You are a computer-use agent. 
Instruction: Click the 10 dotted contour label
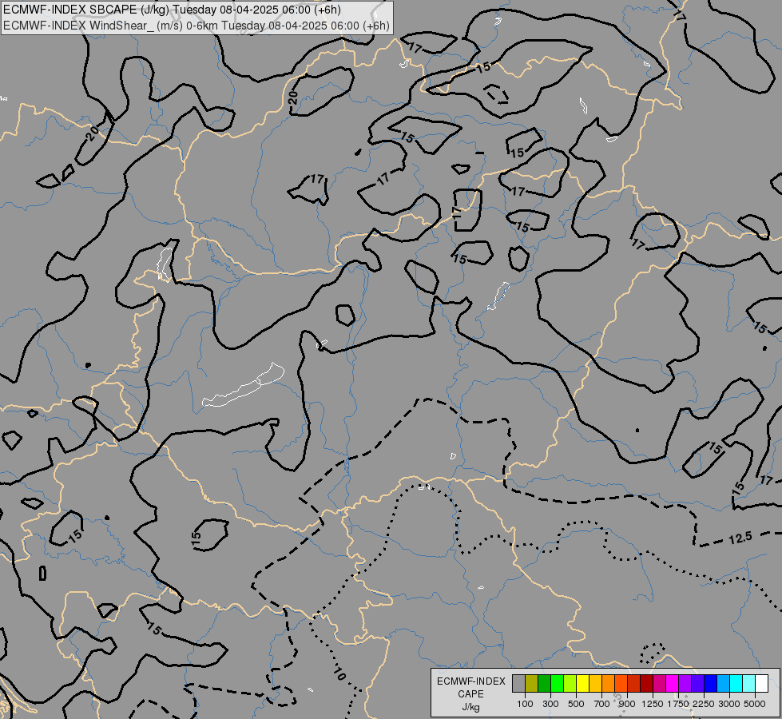[x=339, y=674]
